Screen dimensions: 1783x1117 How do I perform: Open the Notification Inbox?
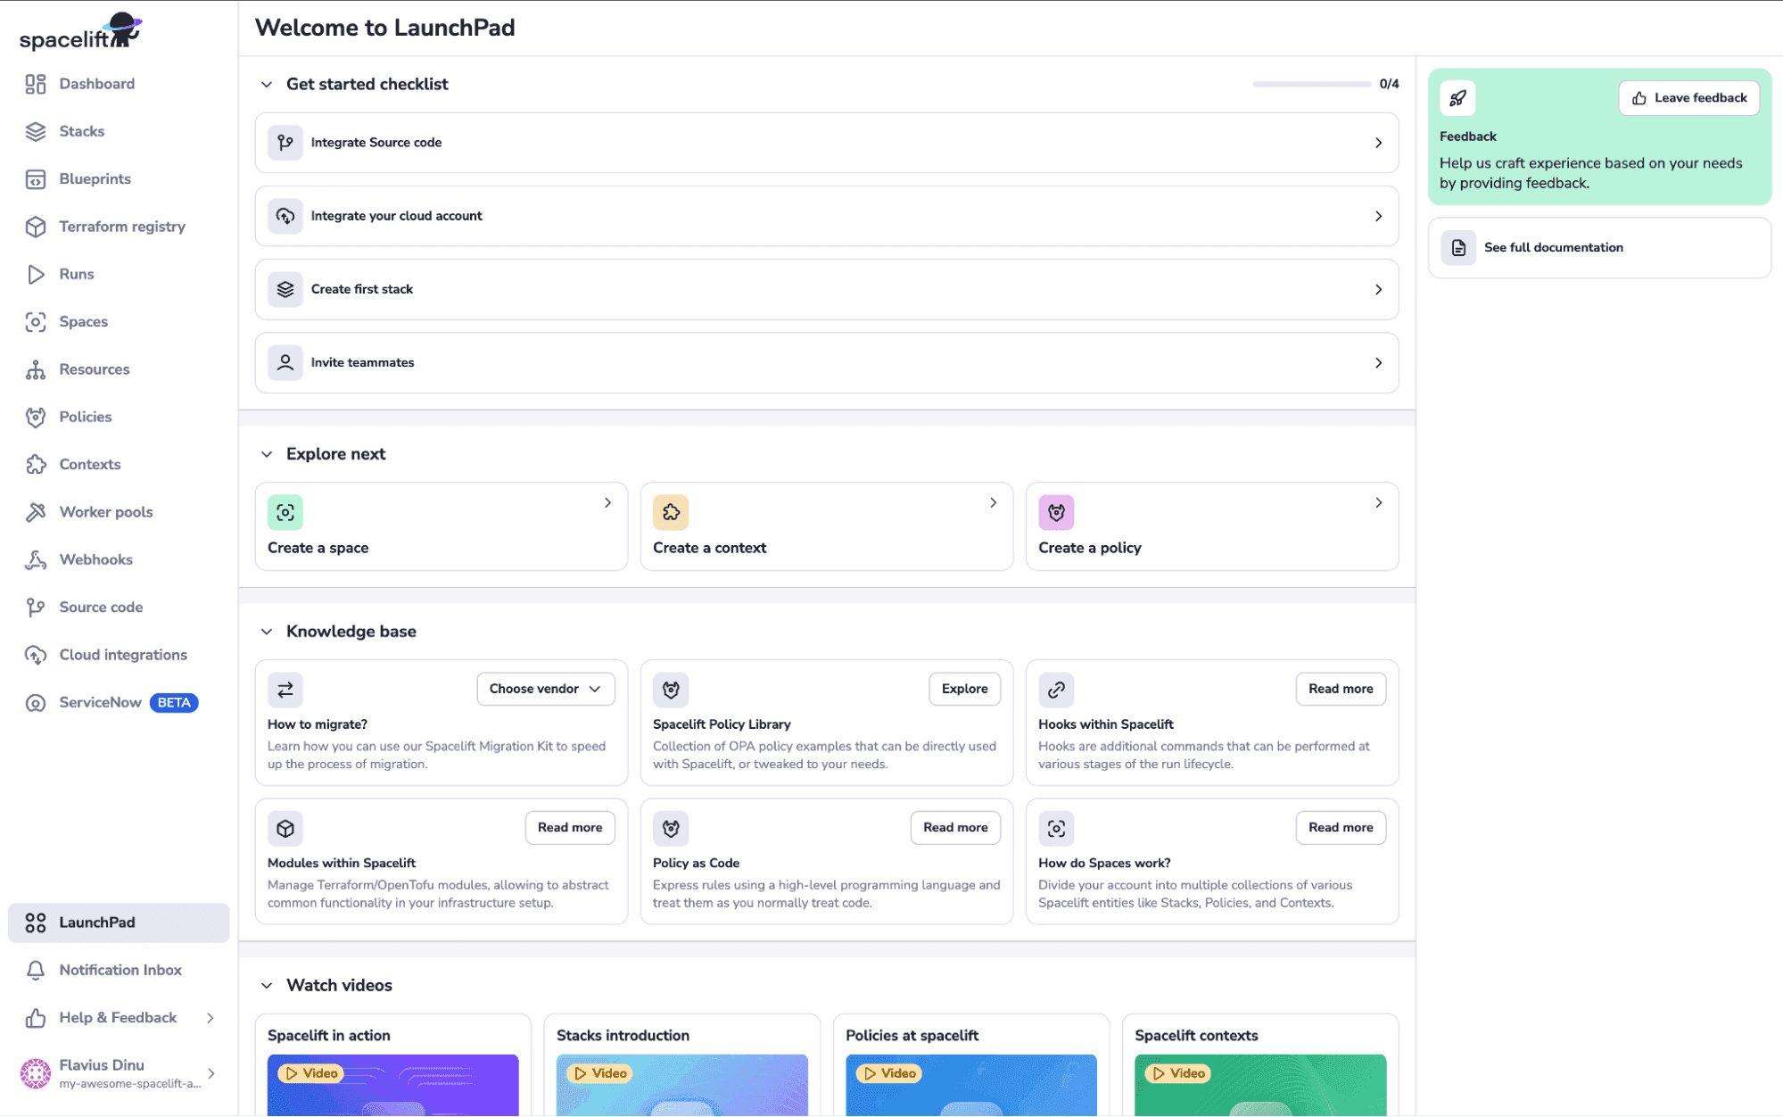[120, 970]
